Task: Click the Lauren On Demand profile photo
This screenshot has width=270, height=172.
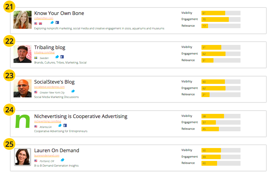Action: coord(23,157)
